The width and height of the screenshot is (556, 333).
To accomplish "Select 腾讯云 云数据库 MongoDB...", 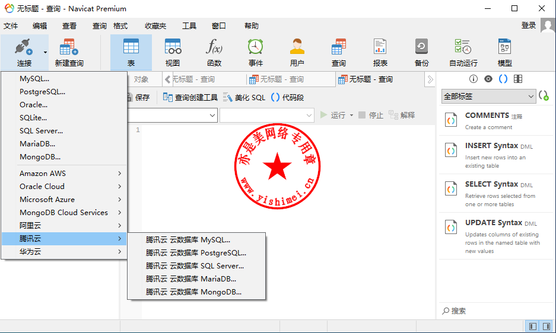I will (196, 292).
